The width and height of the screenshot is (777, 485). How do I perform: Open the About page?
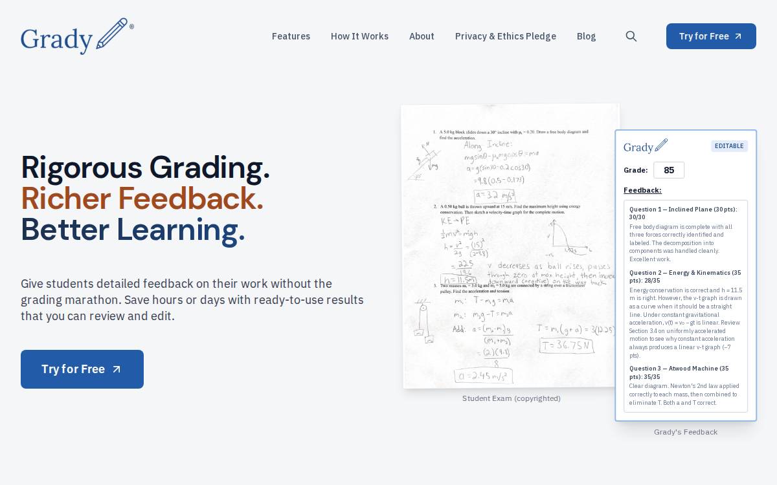[x=422, y=36]
